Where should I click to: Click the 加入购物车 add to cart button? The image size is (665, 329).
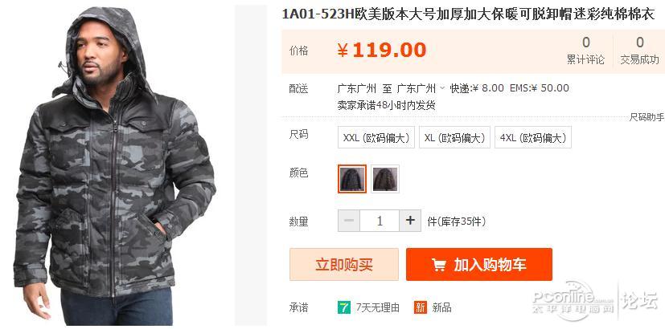point(479,265)
